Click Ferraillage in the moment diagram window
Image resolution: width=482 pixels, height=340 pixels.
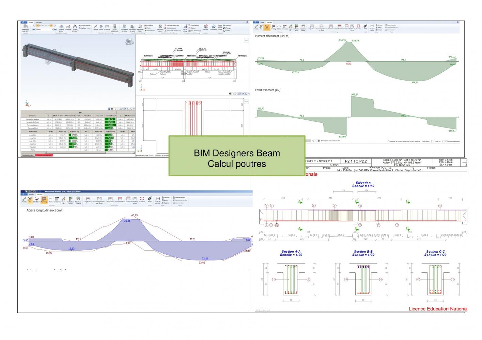tap(274, 27)
